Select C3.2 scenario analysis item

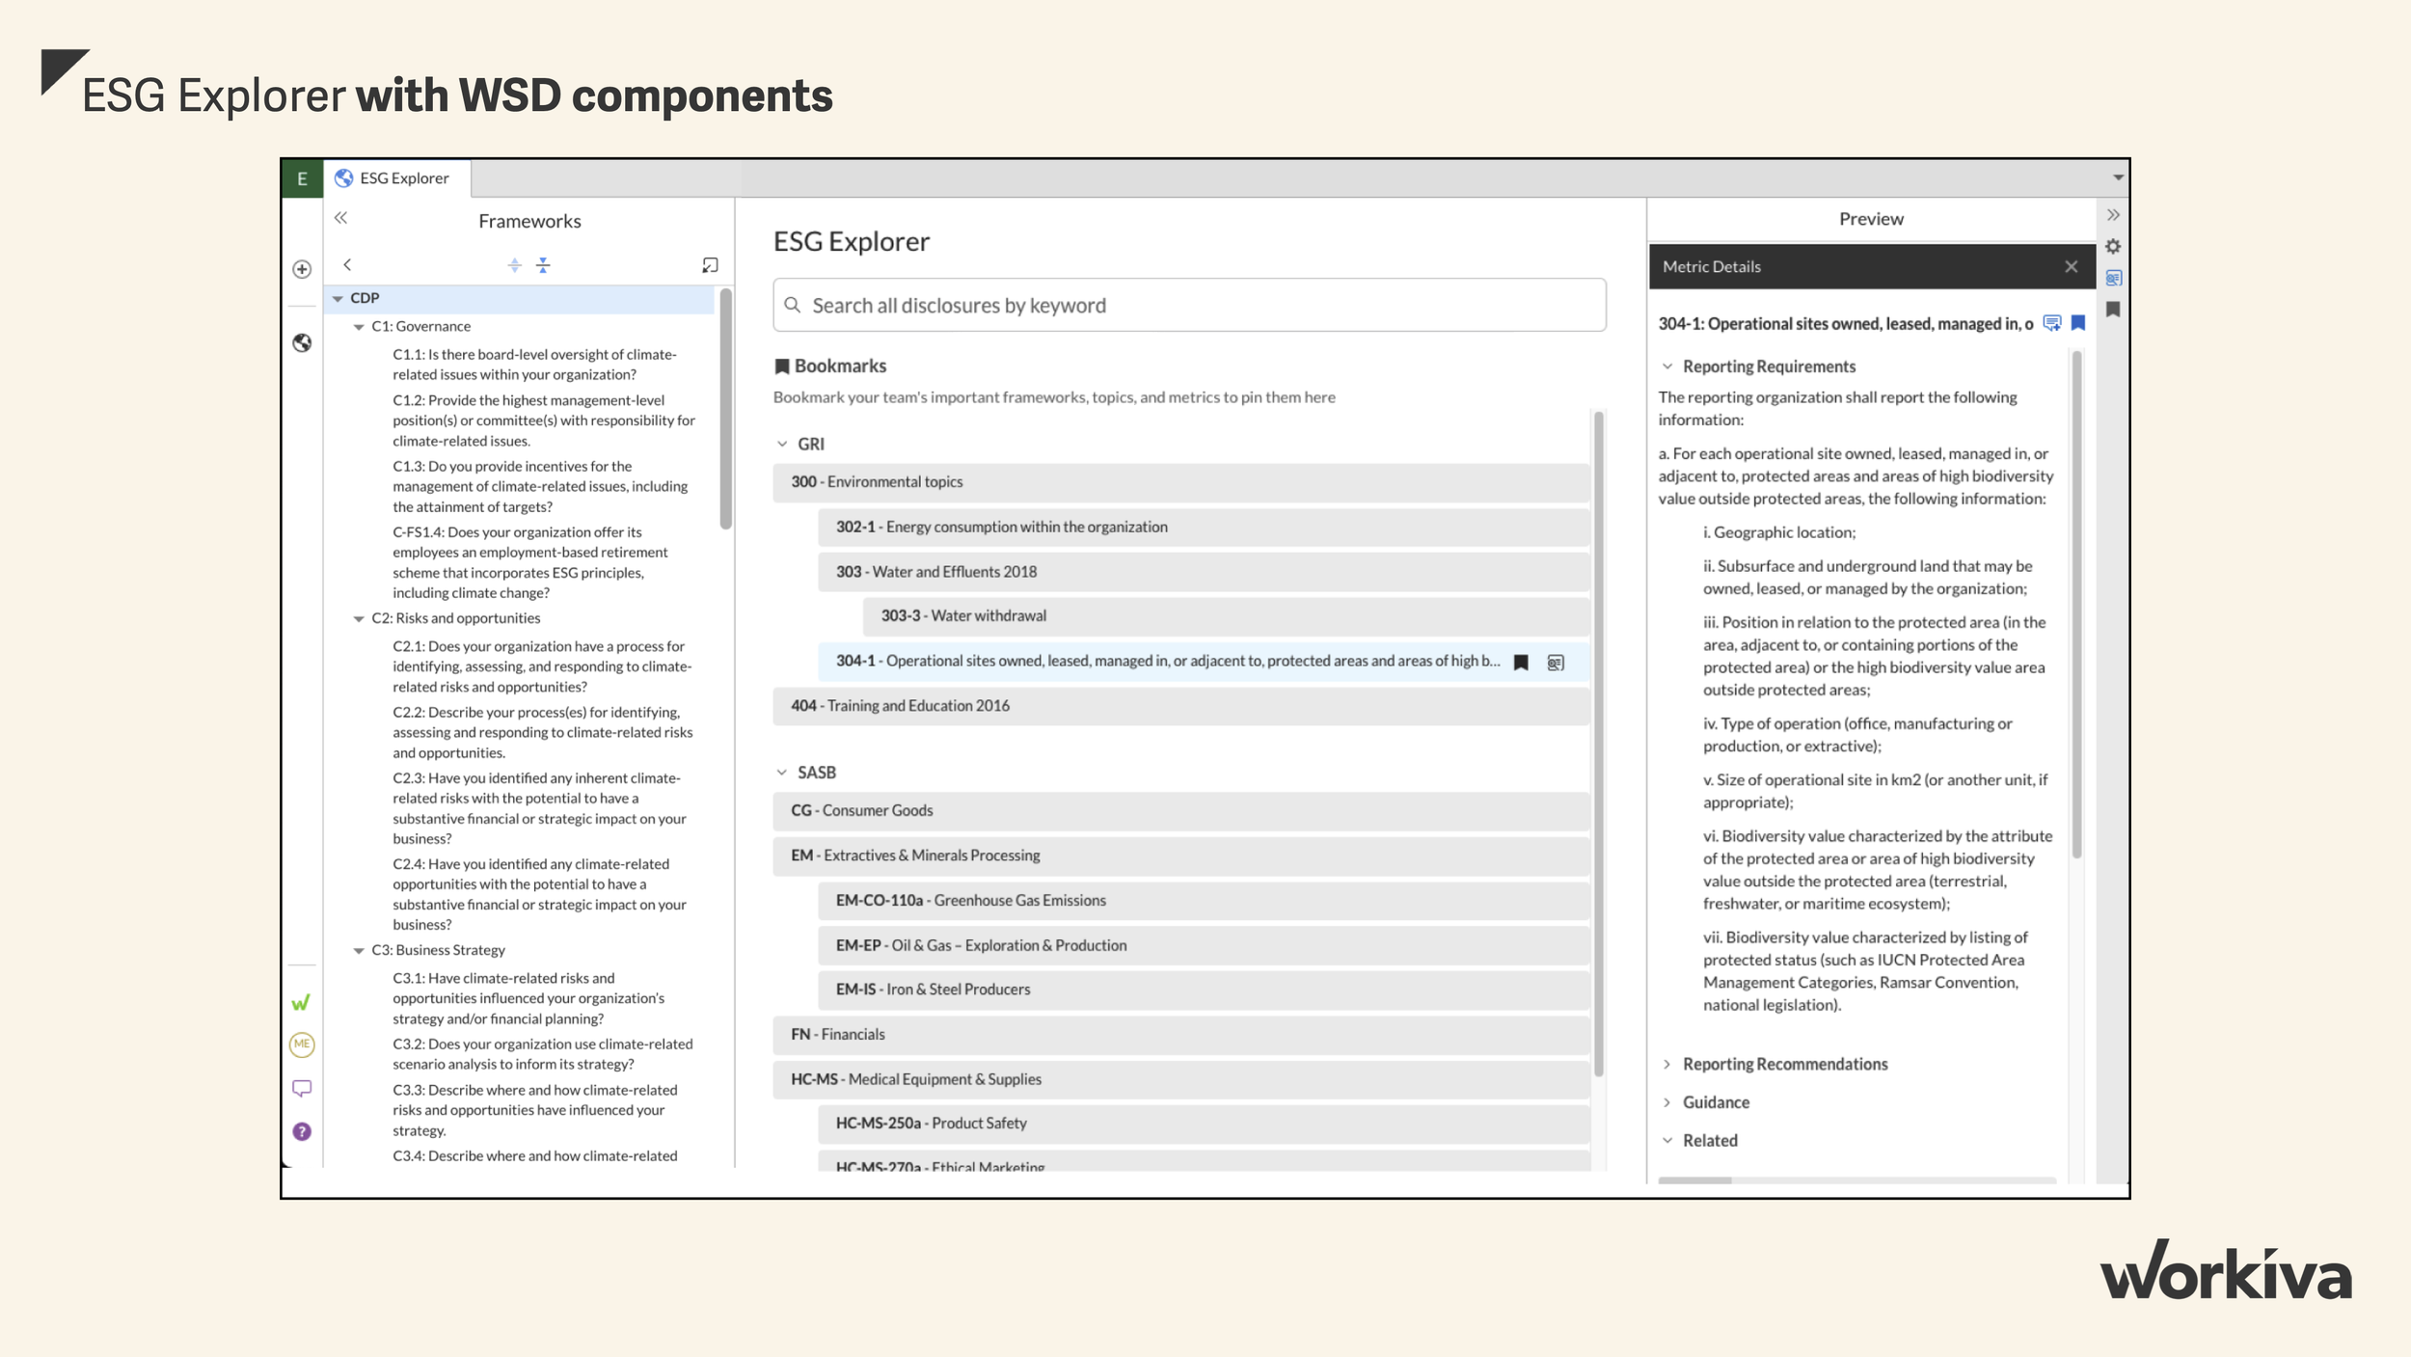[543, 1054]
